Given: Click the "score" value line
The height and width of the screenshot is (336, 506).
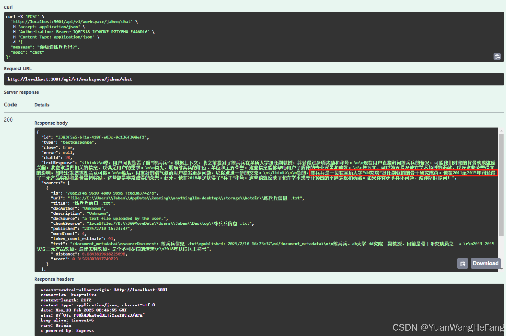Looking at the screenshot, I should 84,259.
